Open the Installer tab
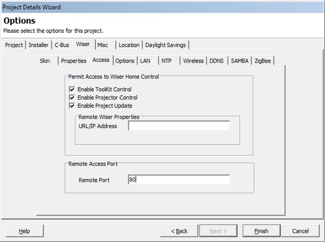Image resolution: width=325 pixels, height=242 pixels. point(39,45)
